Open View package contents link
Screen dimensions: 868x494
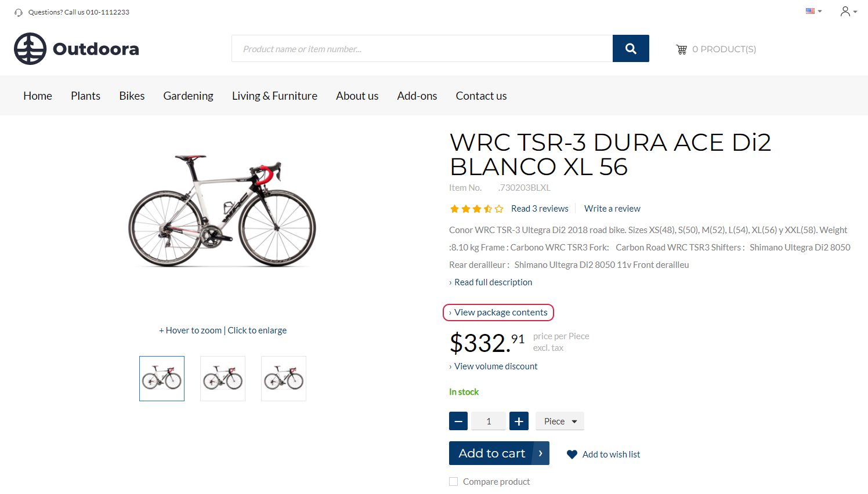click(x=500, y=313)
